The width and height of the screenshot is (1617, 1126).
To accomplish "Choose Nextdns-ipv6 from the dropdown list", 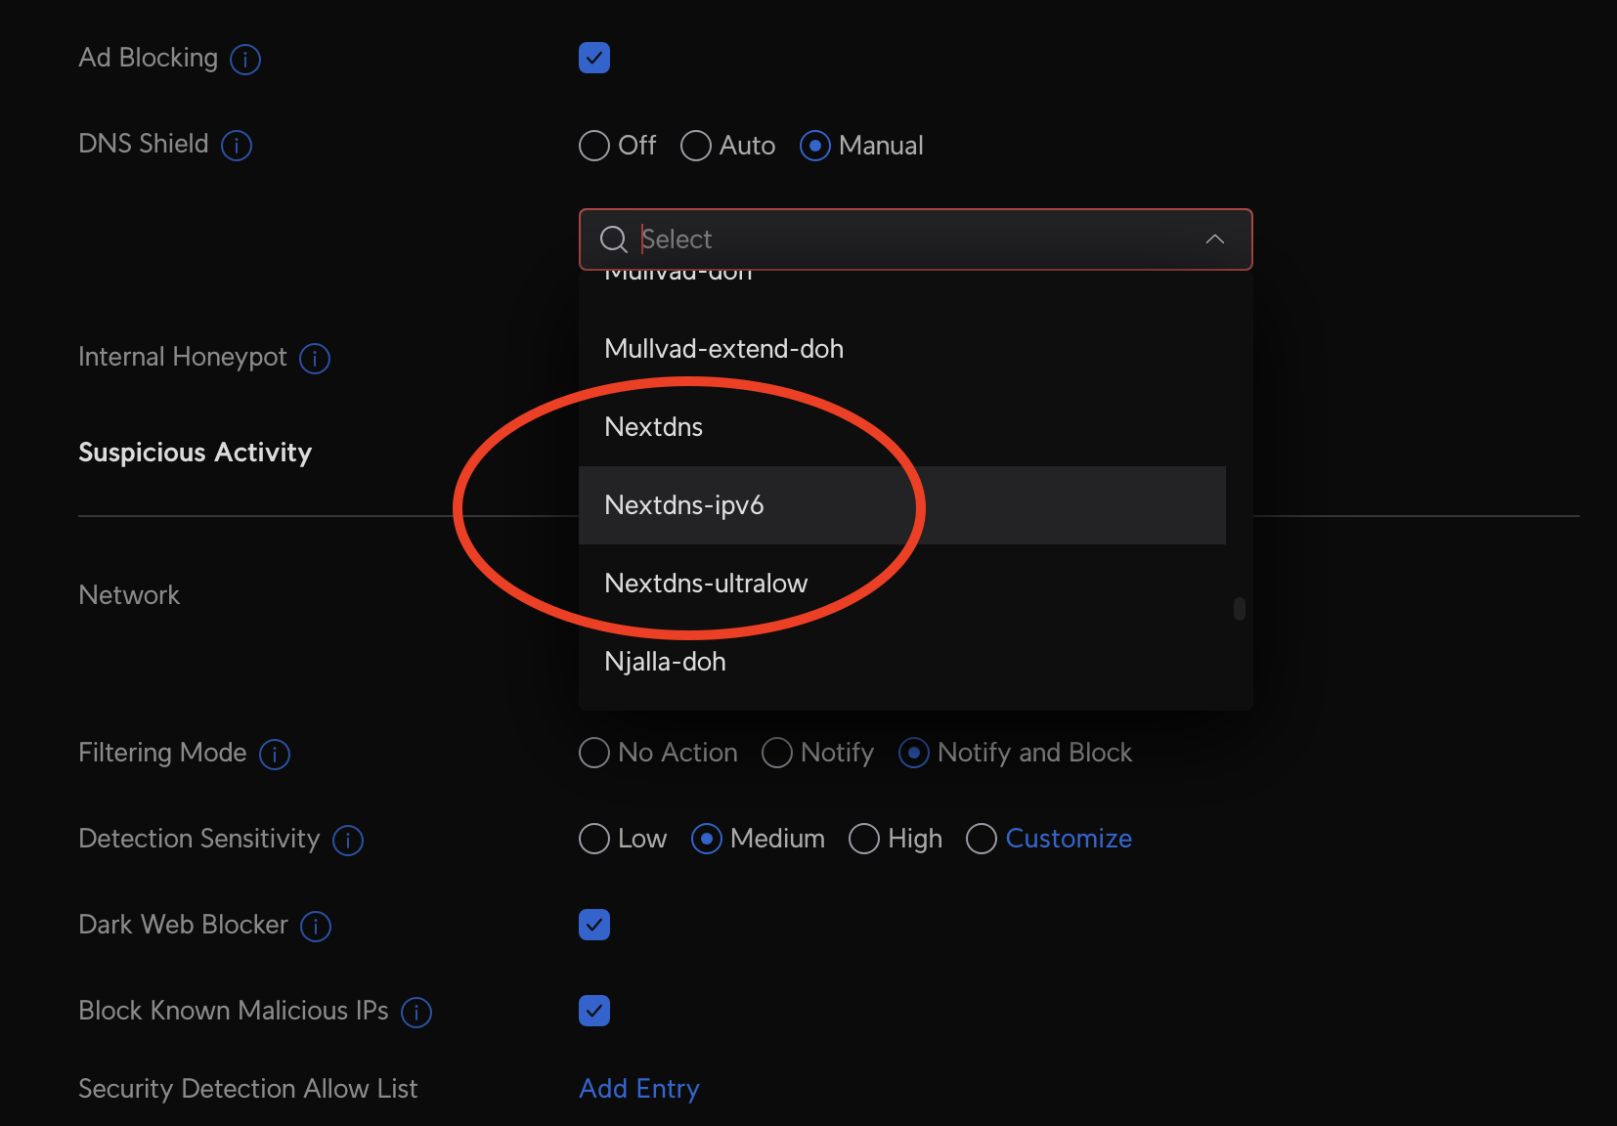I will (x=684, y=505).
